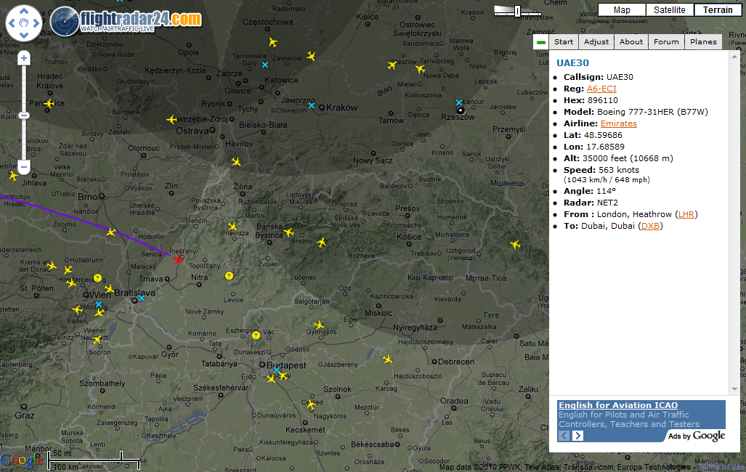Viewport: 746px width, 472px height.
Task: Click the yellow question mark near Esztergom
Action: pyautogui.click(x=256, y=335)
